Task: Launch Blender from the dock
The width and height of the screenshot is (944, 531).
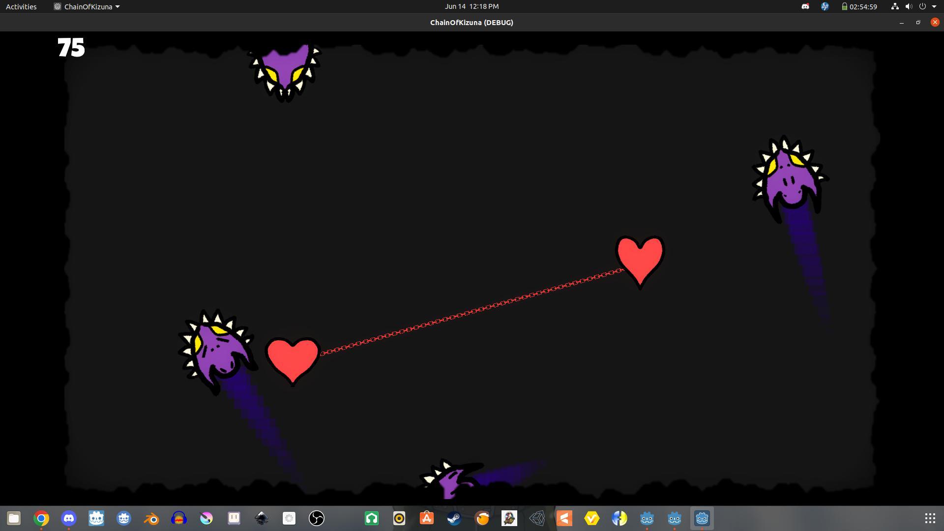Action: pyautogui.click(x=151, y=518)
